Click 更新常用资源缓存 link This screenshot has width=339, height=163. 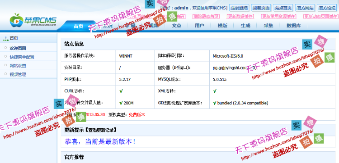click(278, 16)
